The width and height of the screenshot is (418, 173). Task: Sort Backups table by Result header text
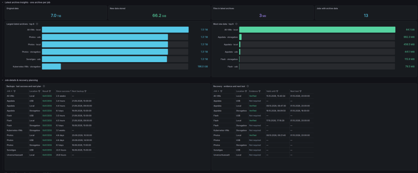45,91
